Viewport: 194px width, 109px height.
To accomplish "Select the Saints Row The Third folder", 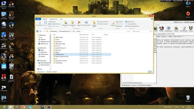I will click(x=61, y=61).
